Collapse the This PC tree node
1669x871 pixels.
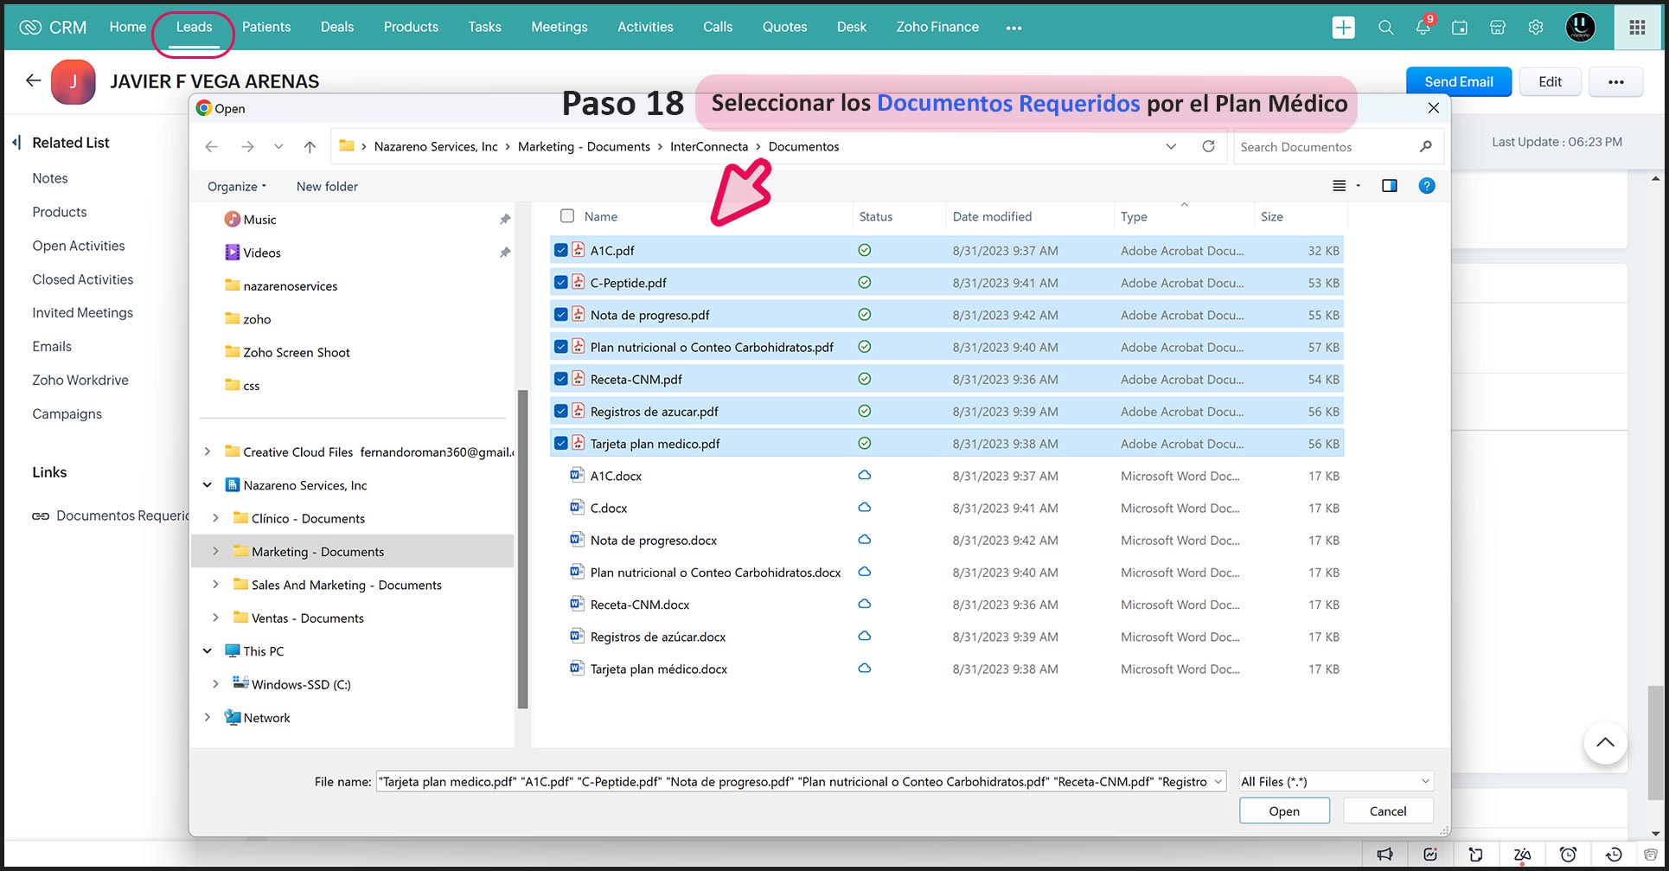(208, 651)
